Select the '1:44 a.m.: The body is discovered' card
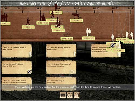The height and width of the screenshot is (101, 135). [x=61, y=84]
